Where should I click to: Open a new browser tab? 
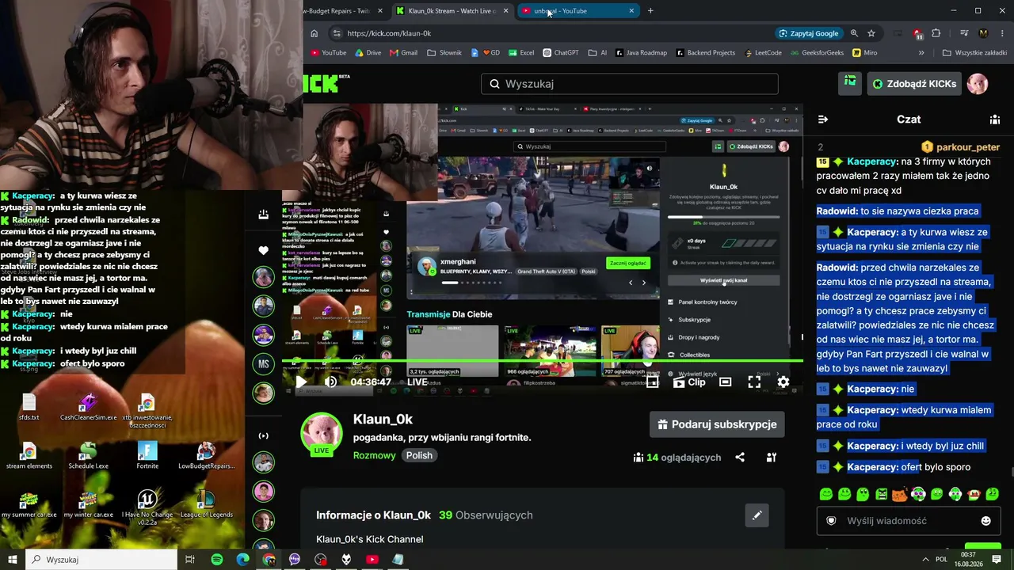(650, 11)
